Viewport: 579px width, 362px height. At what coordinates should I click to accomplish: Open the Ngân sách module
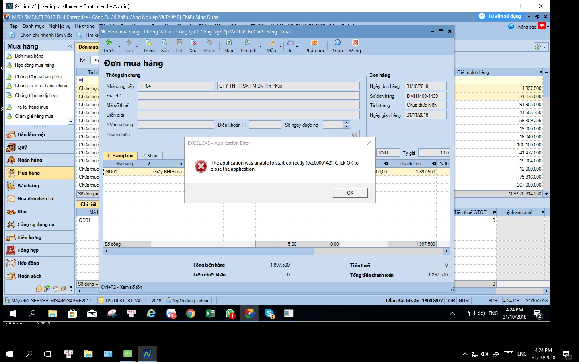coord(39,276)
